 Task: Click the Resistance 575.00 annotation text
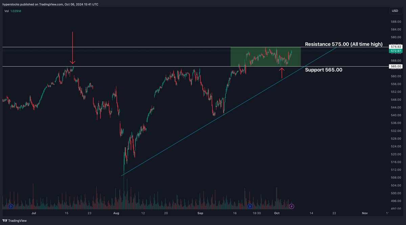pyautogui.click(x=344, y=44)
